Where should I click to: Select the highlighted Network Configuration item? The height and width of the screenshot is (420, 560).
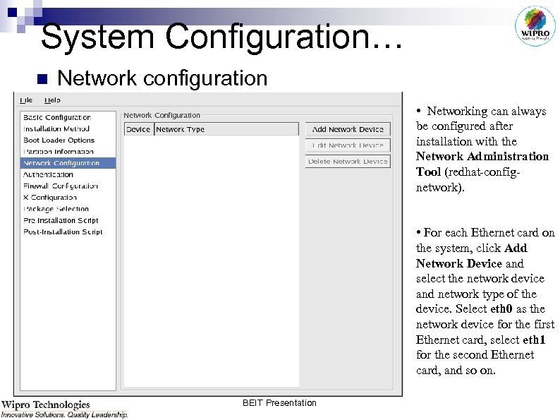[68, 163]
